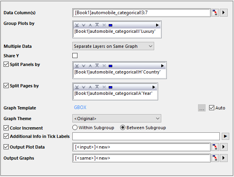This screenshot has width=234, height=177.
Task: Select the Year entry in Split Pages list
Action: 113,94
